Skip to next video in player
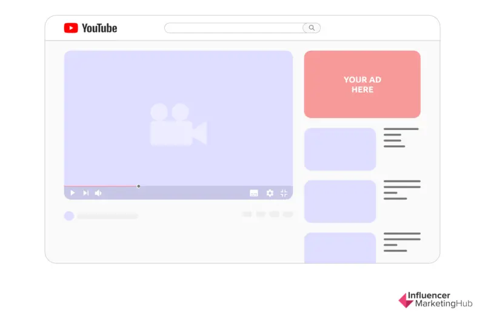The image size is (485, 325). coord(85,193)
